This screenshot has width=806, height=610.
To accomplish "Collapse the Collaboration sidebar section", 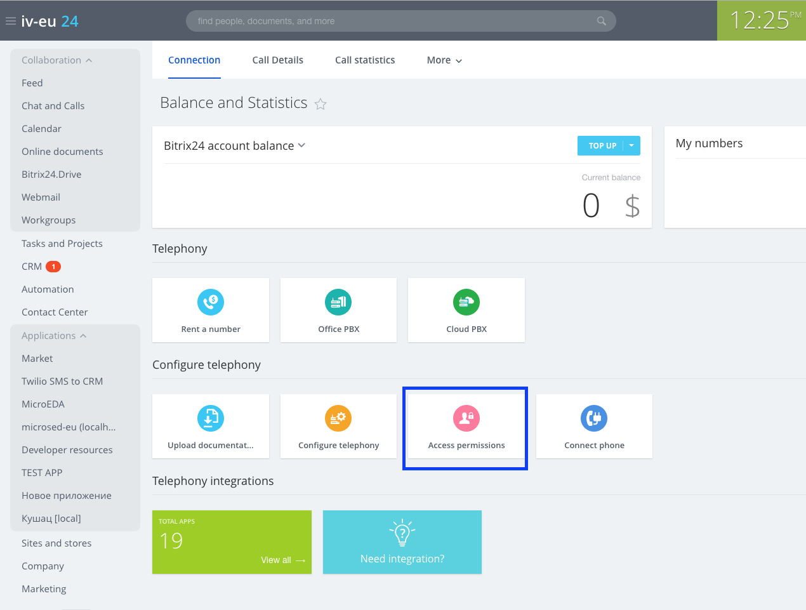I will [x=57, y=60].
